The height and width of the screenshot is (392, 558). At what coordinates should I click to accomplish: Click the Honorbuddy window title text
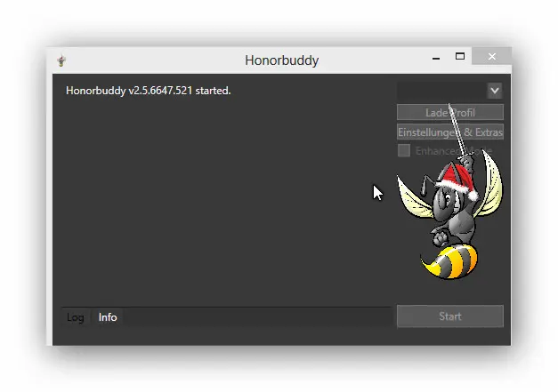pos(281,61)
